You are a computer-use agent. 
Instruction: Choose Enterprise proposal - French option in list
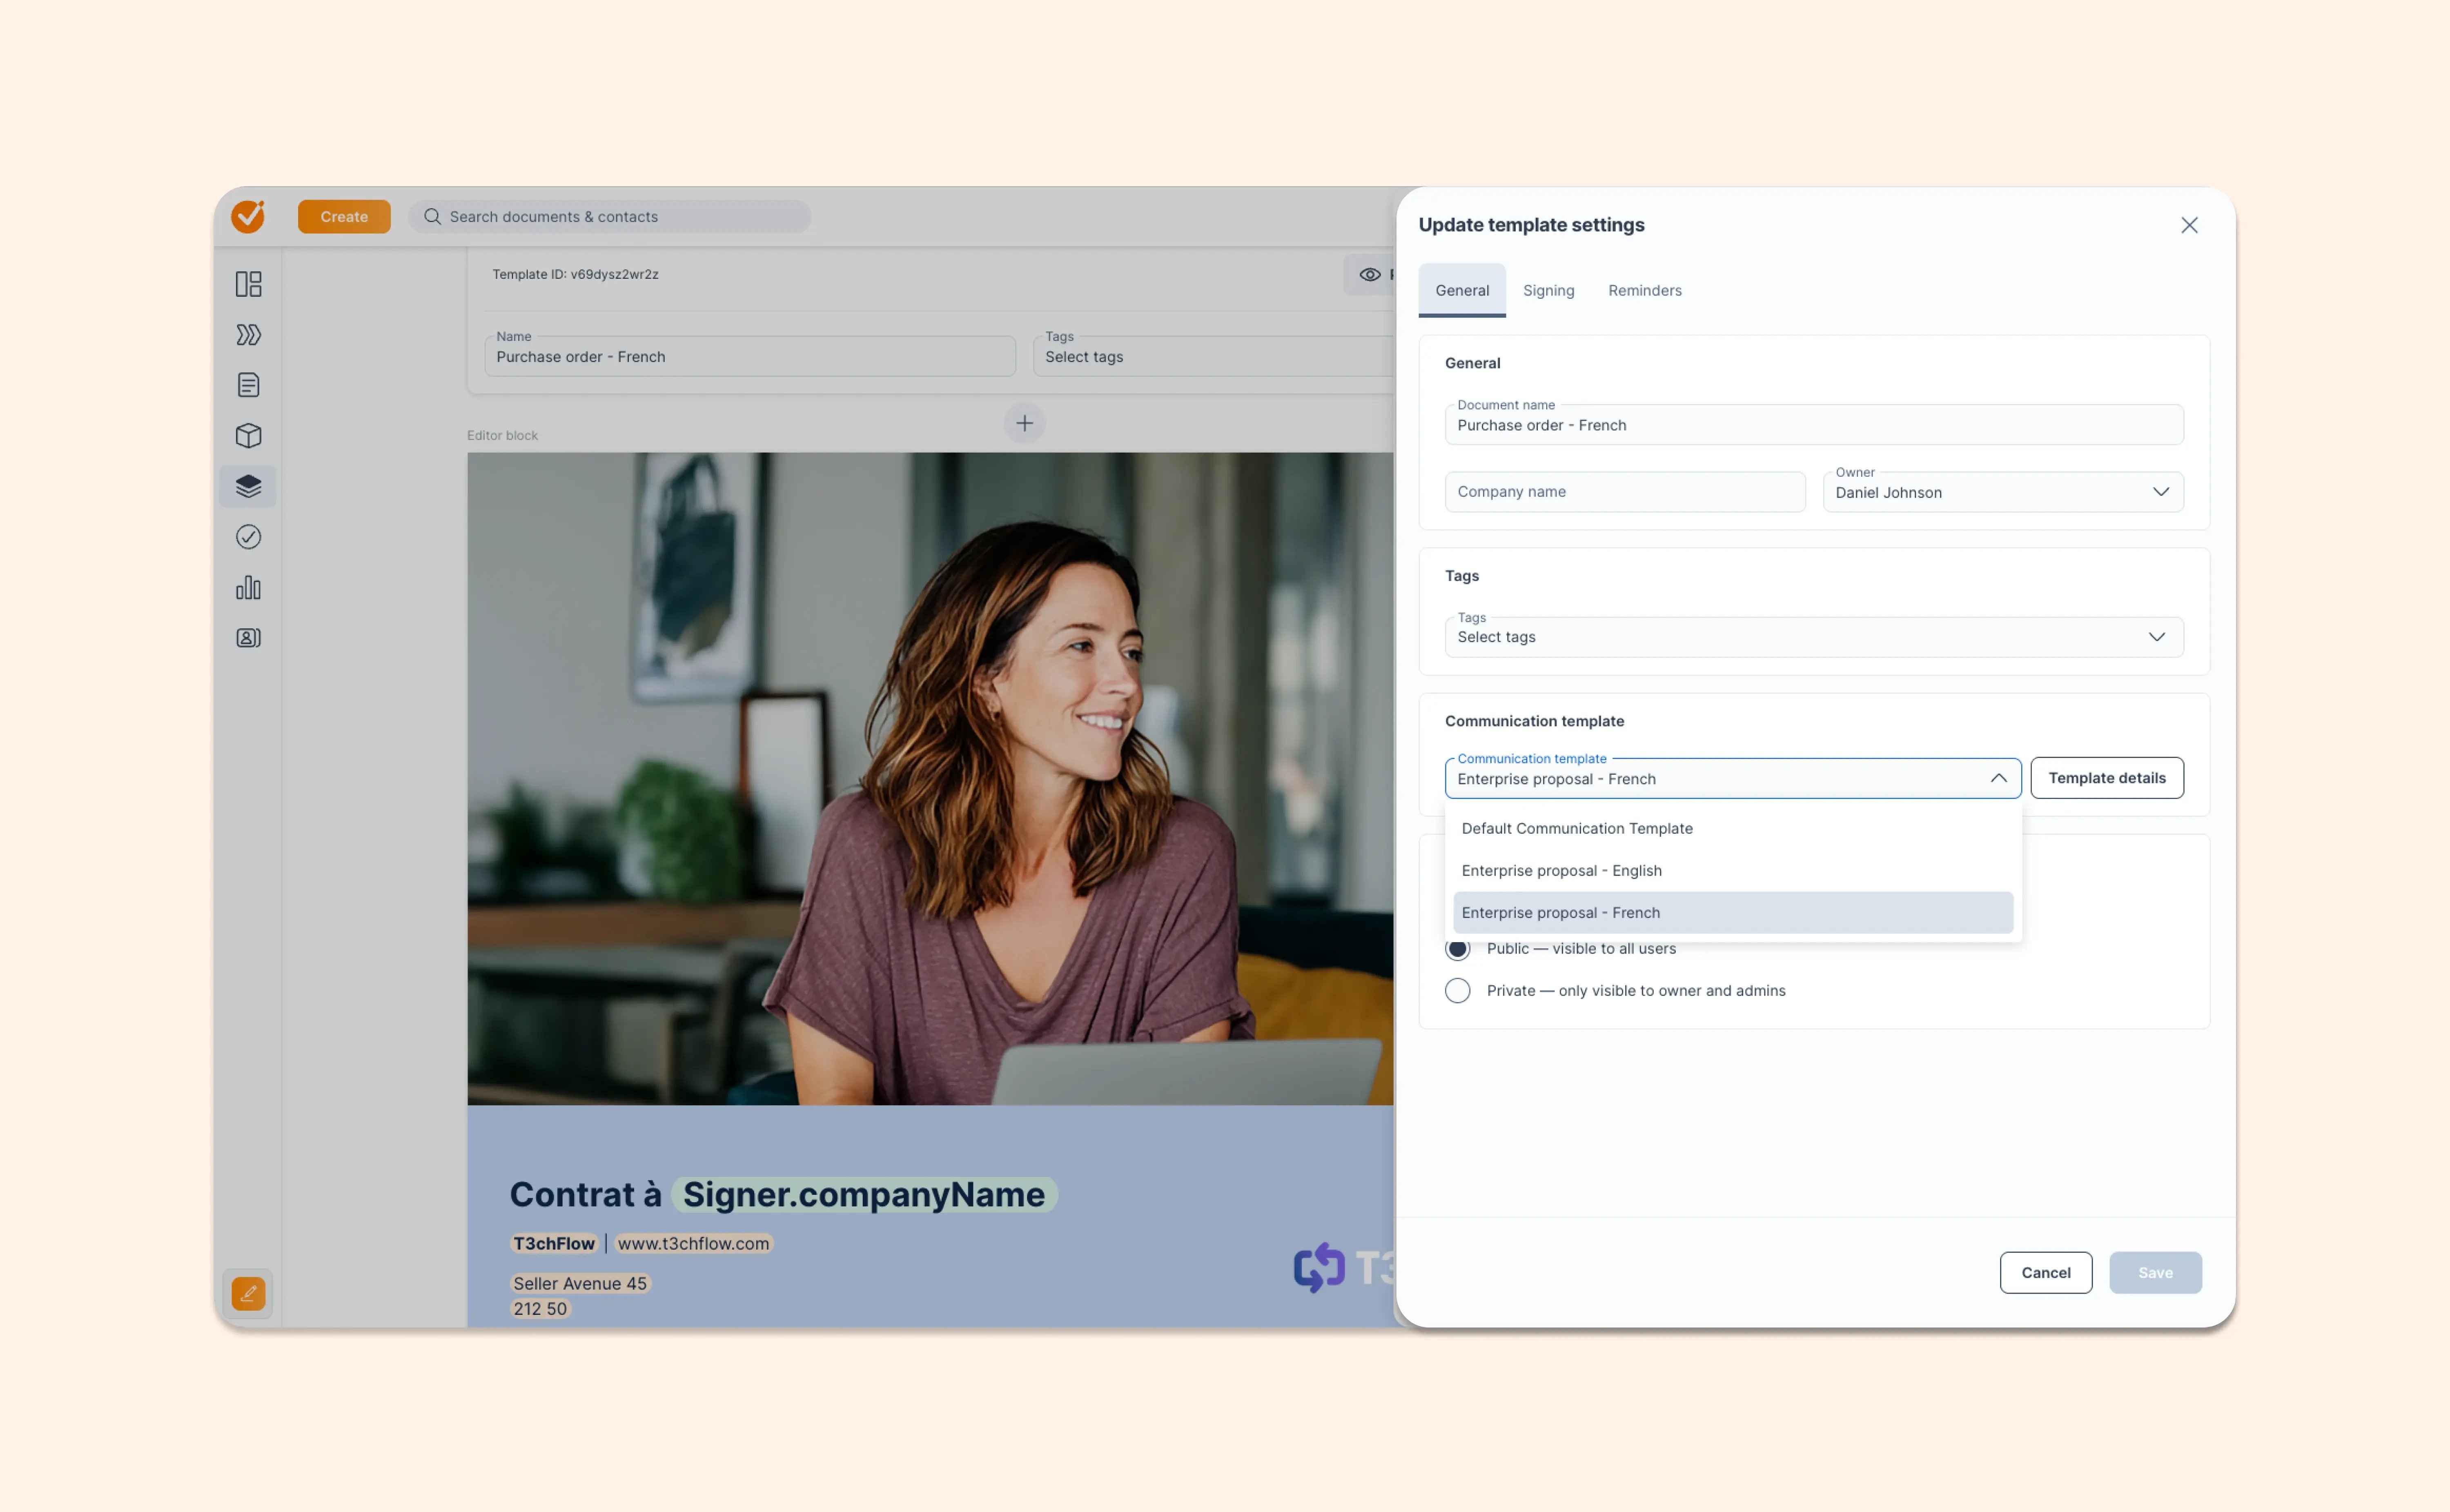(1733, 913)
